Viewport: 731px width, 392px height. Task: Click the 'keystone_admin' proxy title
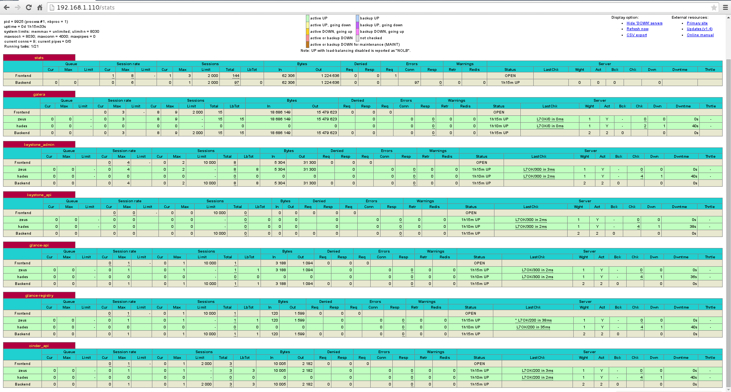click(x=39, y=145)
